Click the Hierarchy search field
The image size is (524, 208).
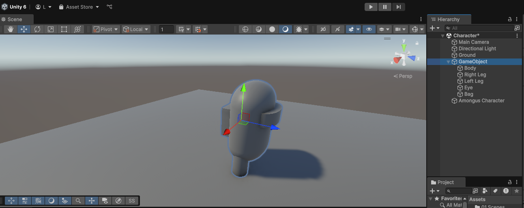point(479,28)
